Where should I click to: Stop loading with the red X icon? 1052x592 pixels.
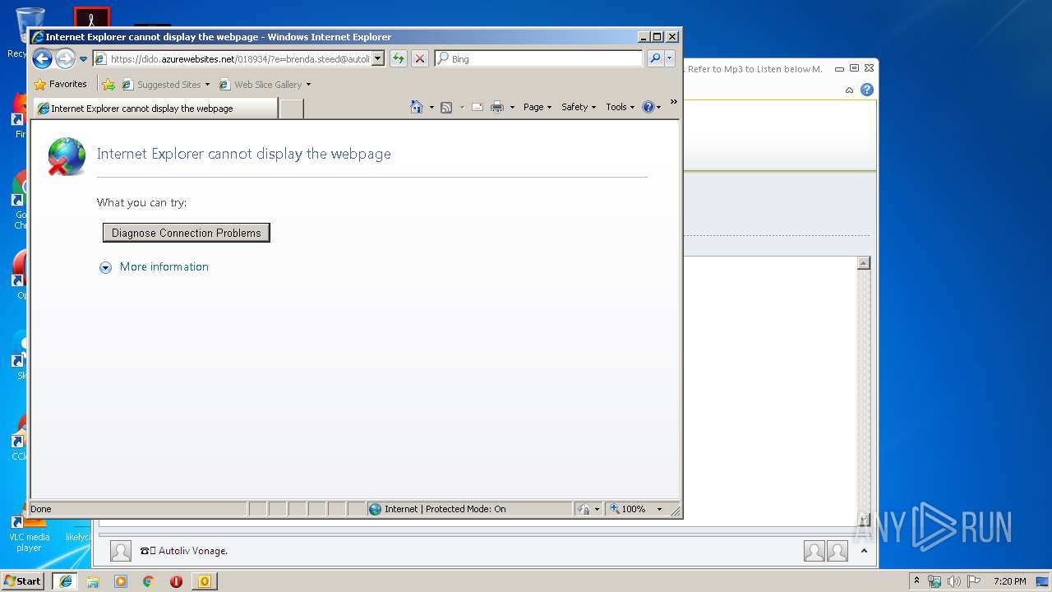pyautogui.click(x=420, y=58)
